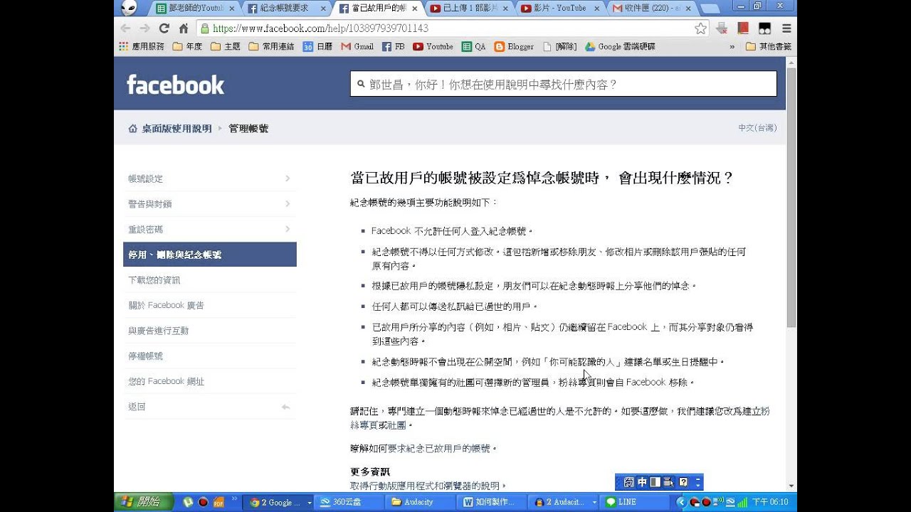The image size is (911, 512).
Task: Open the 應用服務 apps bookmark
Action: coord(142,46)
